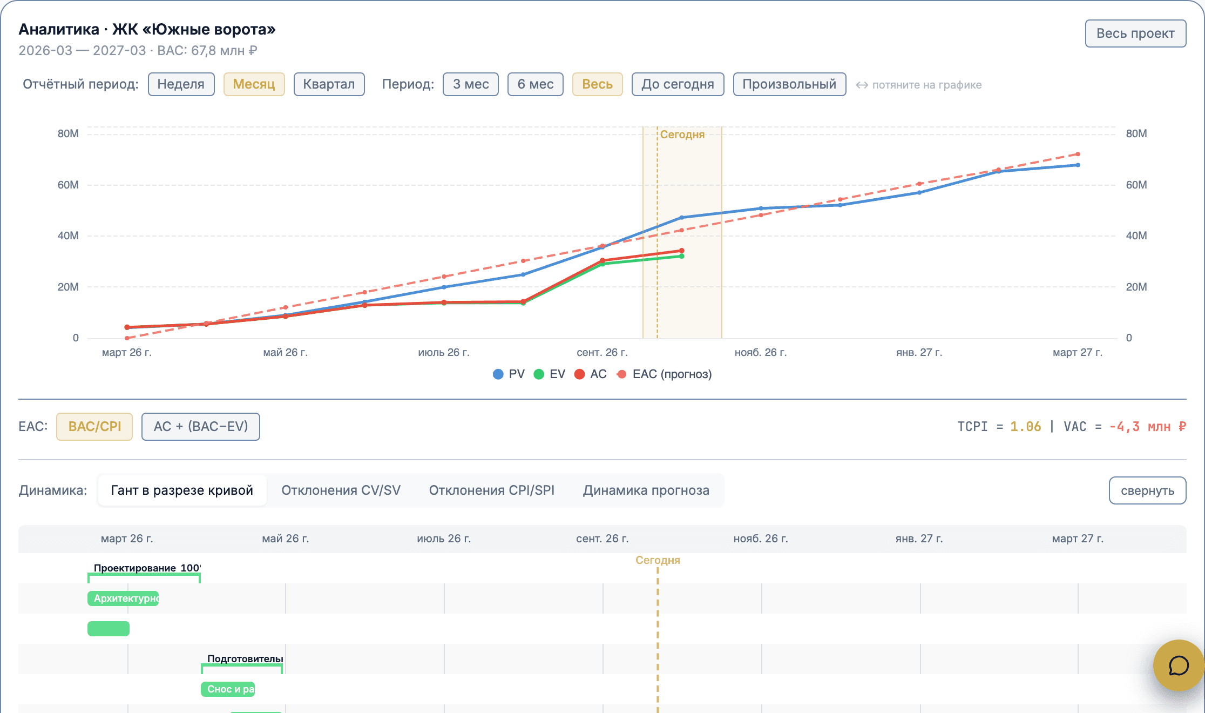The image size is (1205, 713).
Task: Click the first PV point, март 26
Action: (127, 328)
